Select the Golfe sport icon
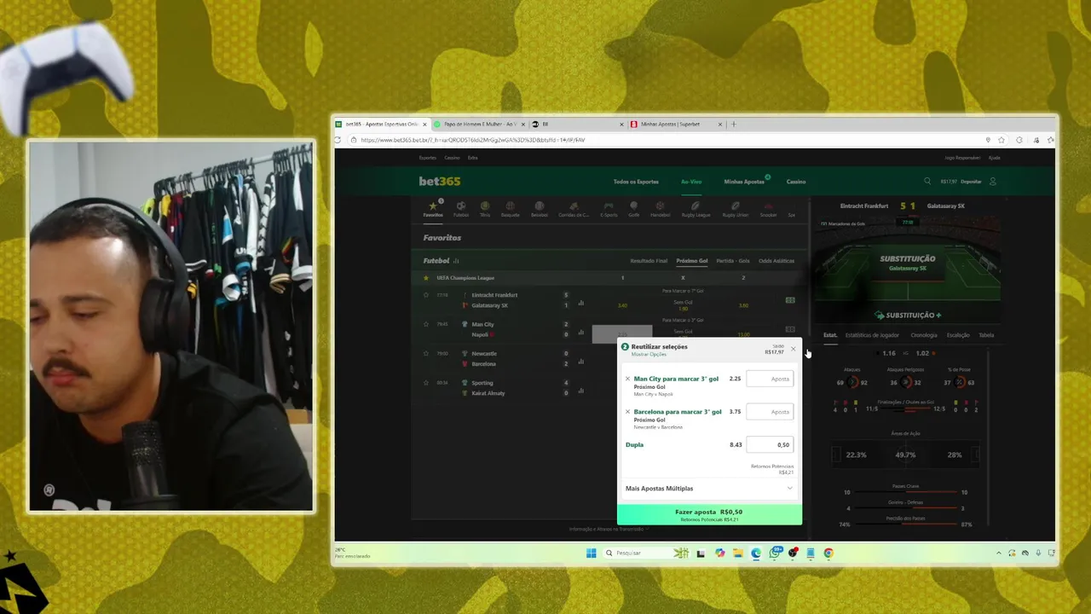Screen dimensions: 1091x614 coord(634,209)
